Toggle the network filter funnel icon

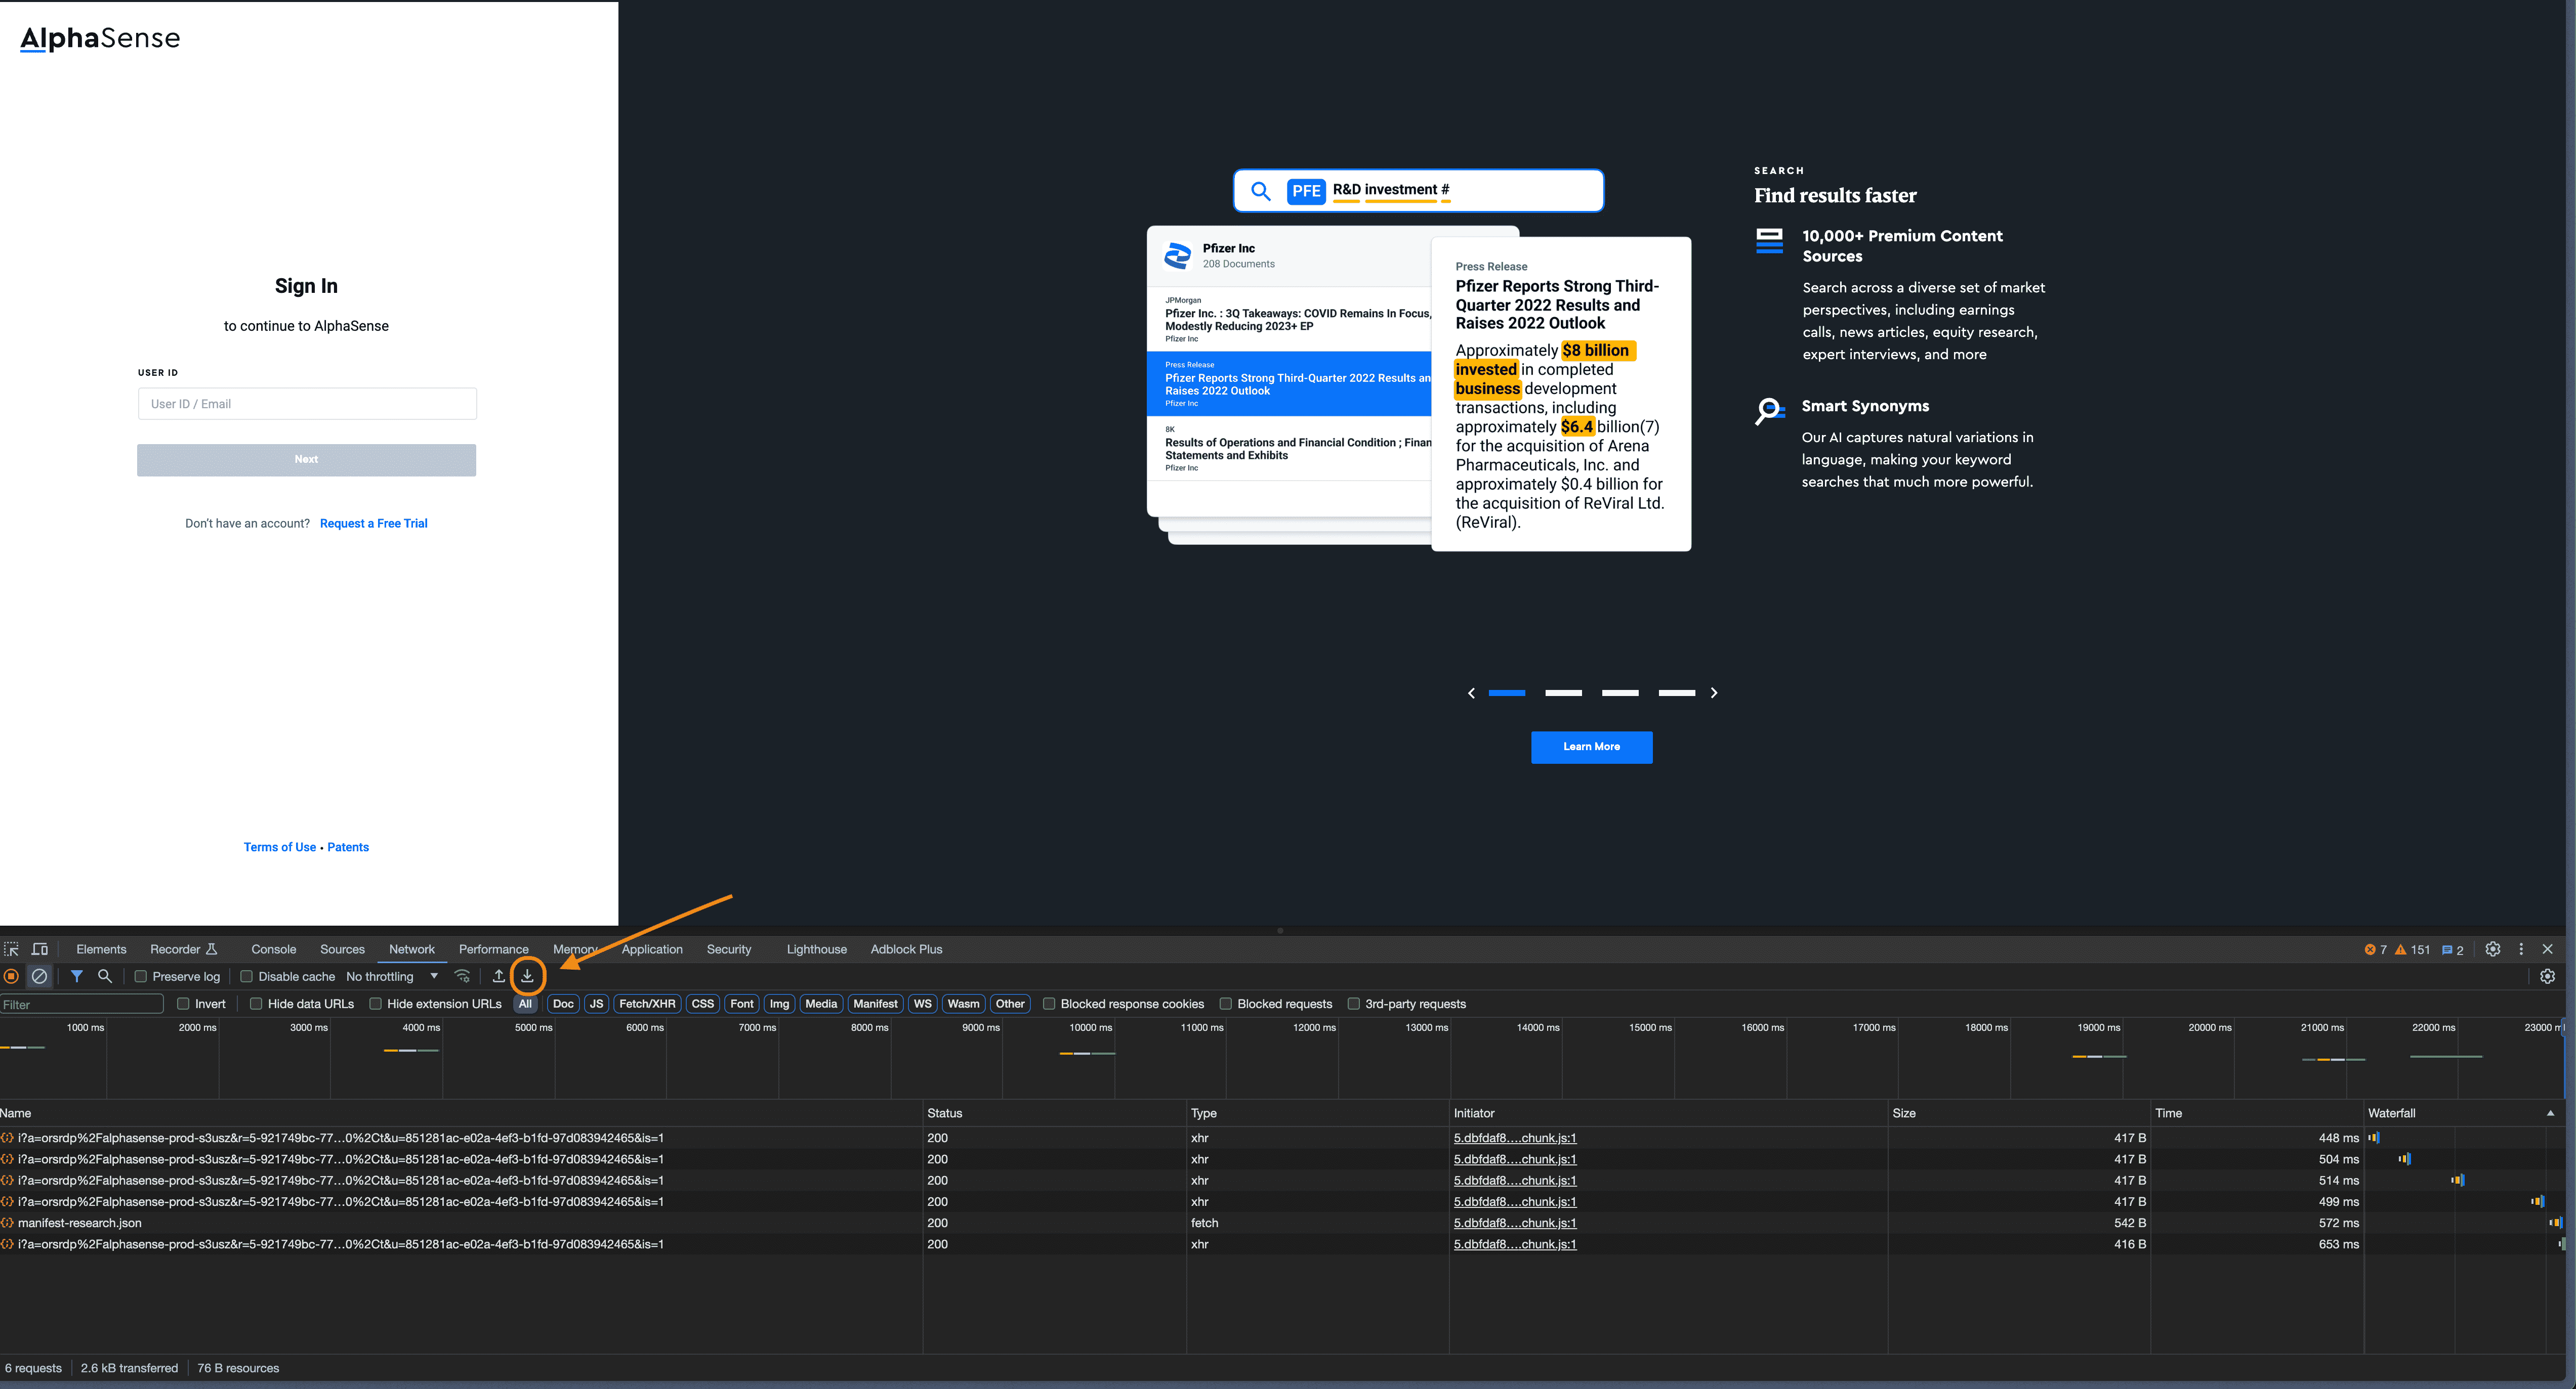click(76, 976)
